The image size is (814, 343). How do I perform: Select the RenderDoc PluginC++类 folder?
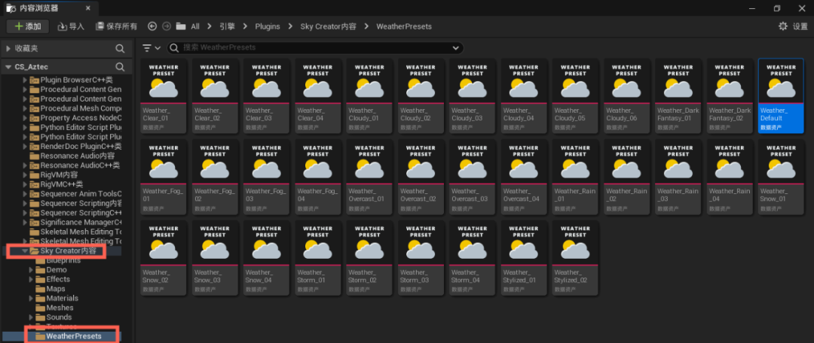[x=75, y=146]
